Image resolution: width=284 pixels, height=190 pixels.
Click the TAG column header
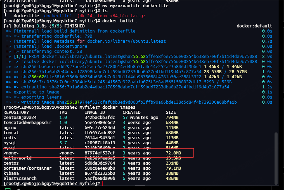click(63, 112)
